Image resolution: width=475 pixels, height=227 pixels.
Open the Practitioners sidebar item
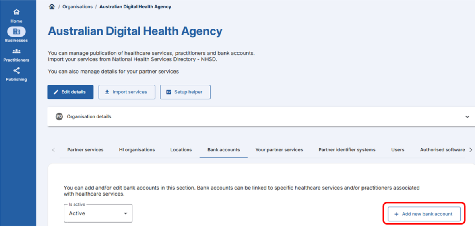[x=17, y=55]
